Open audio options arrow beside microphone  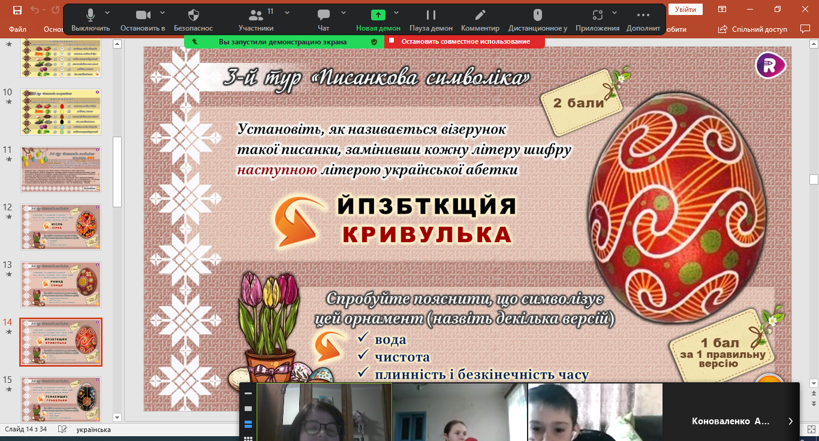tap(107, 13)
